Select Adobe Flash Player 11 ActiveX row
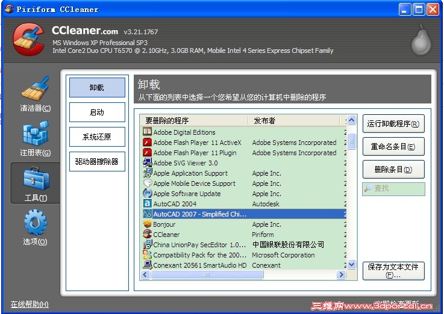Screen dimensions: 444x314 pos(243,142)
